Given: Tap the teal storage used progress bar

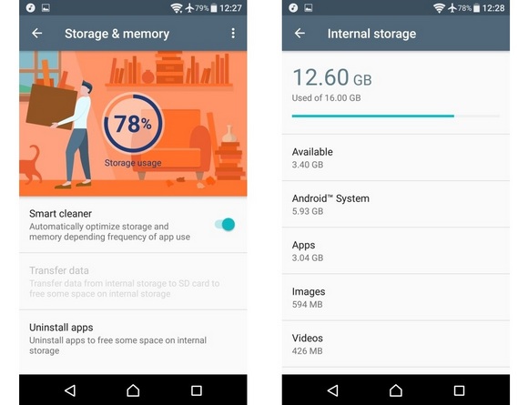Looking at the screenshot, I should (x=396, y=116).
